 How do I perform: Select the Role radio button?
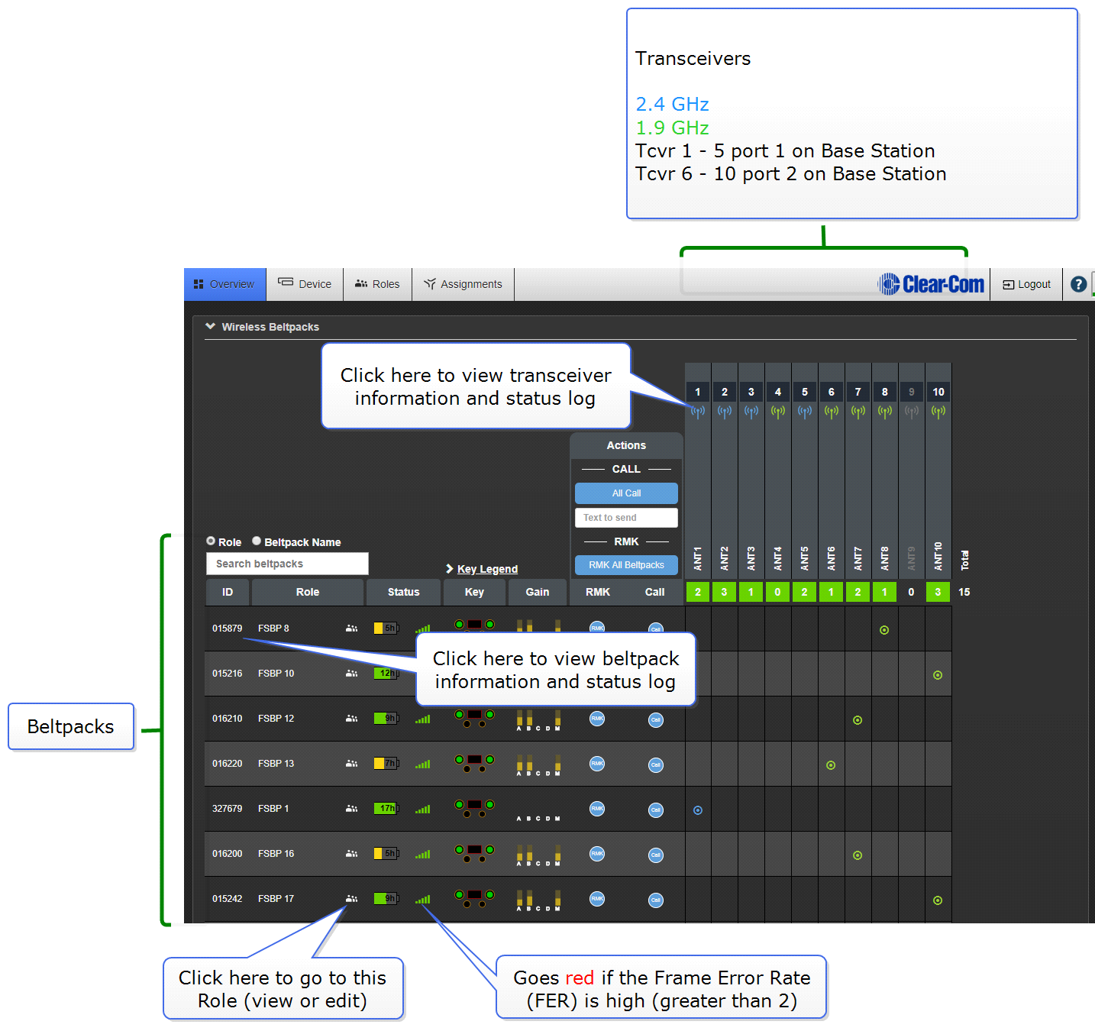pos(211,541)
